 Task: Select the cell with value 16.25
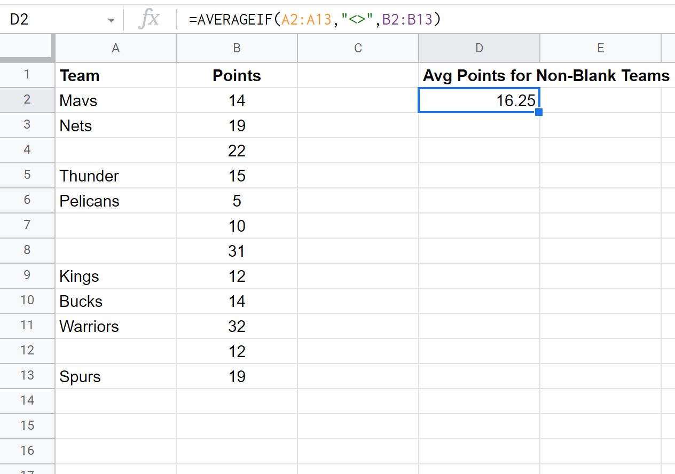[x=479, y=100]
